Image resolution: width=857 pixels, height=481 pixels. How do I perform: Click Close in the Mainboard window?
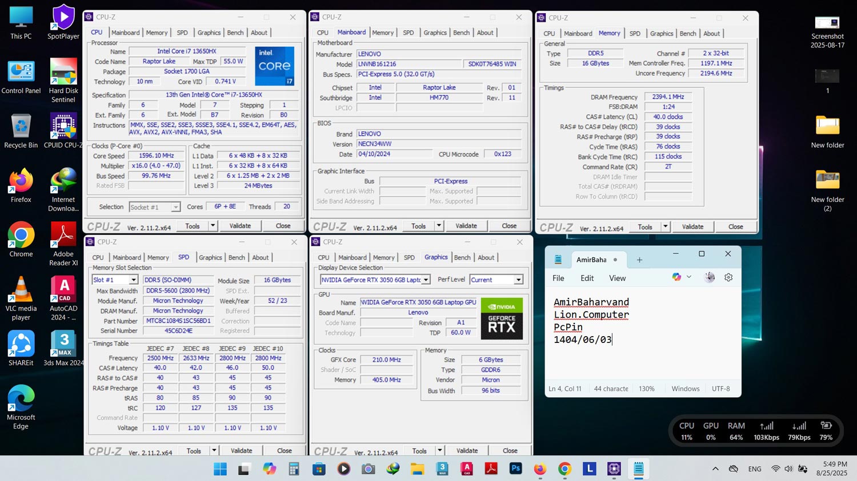tap(509, 226)
